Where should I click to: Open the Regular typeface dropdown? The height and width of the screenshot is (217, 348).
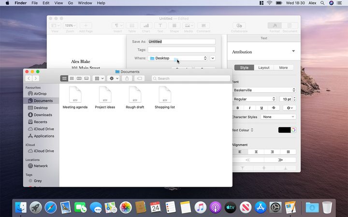point(254,99)
